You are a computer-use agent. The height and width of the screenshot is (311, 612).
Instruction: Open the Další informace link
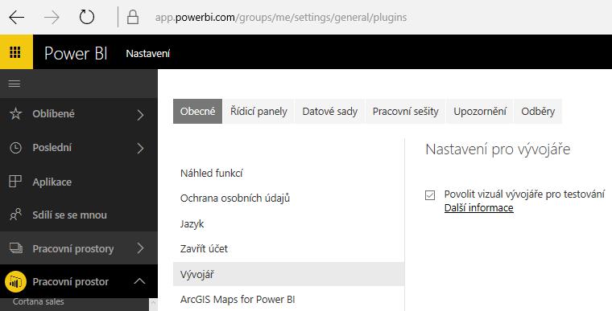tap(479, 207)
